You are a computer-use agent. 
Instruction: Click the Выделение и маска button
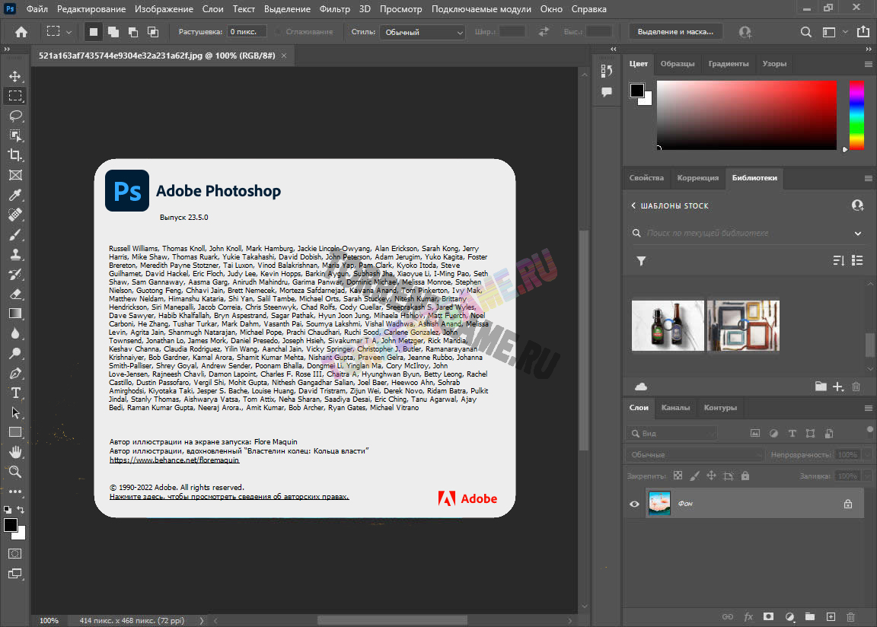coord(675,32)
